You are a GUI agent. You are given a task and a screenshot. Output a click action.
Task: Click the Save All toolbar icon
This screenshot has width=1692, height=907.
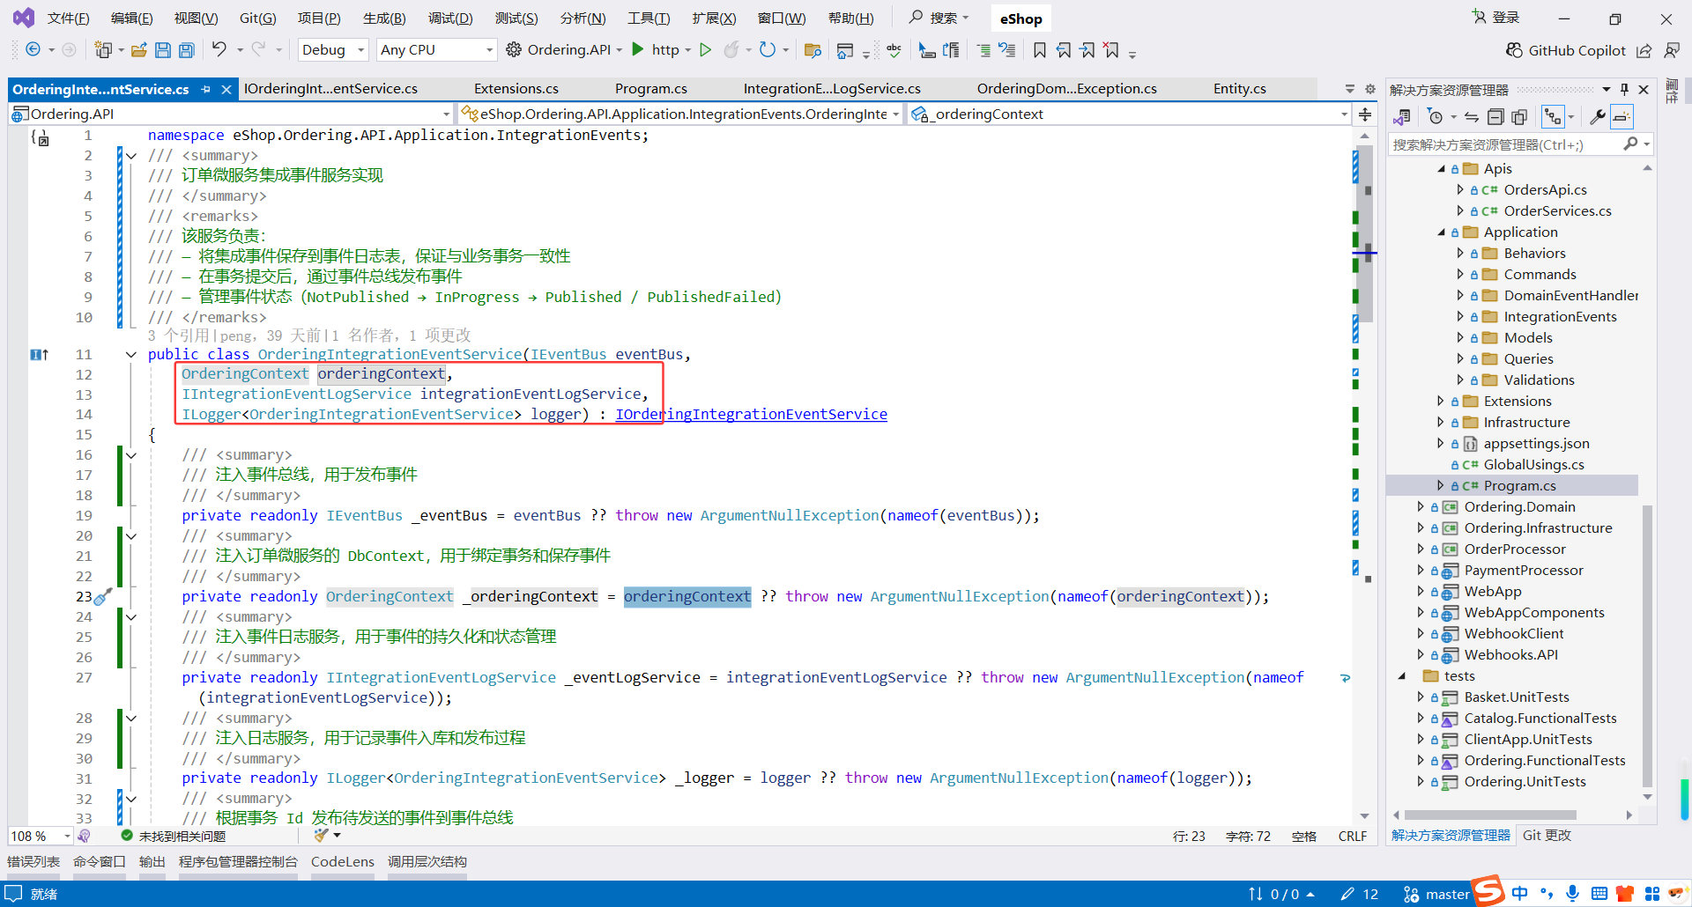click(186, 50)
